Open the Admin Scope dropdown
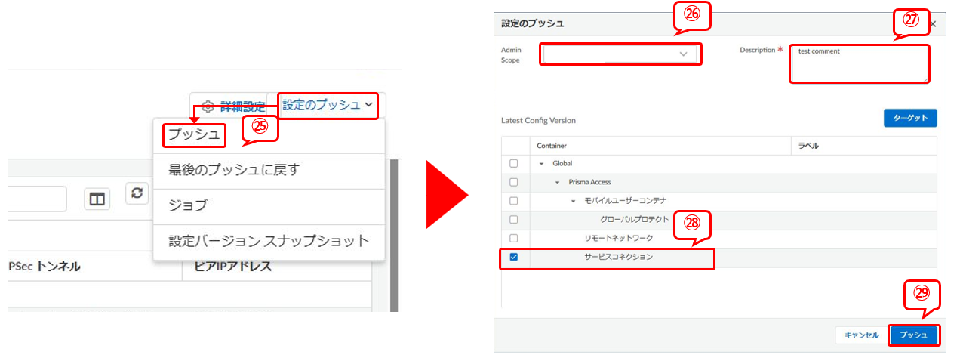The height and width of the screenshot is (361, 960). [620, 54]
